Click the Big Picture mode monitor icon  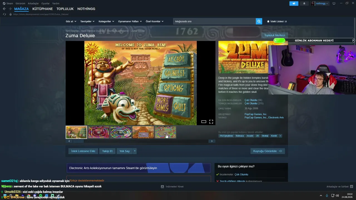[x=334, y=3]
